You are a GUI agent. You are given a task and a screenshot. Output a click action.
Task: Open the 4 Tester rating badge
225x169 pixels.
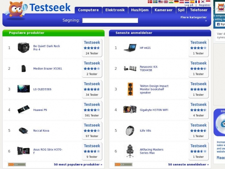pos(199,110)
